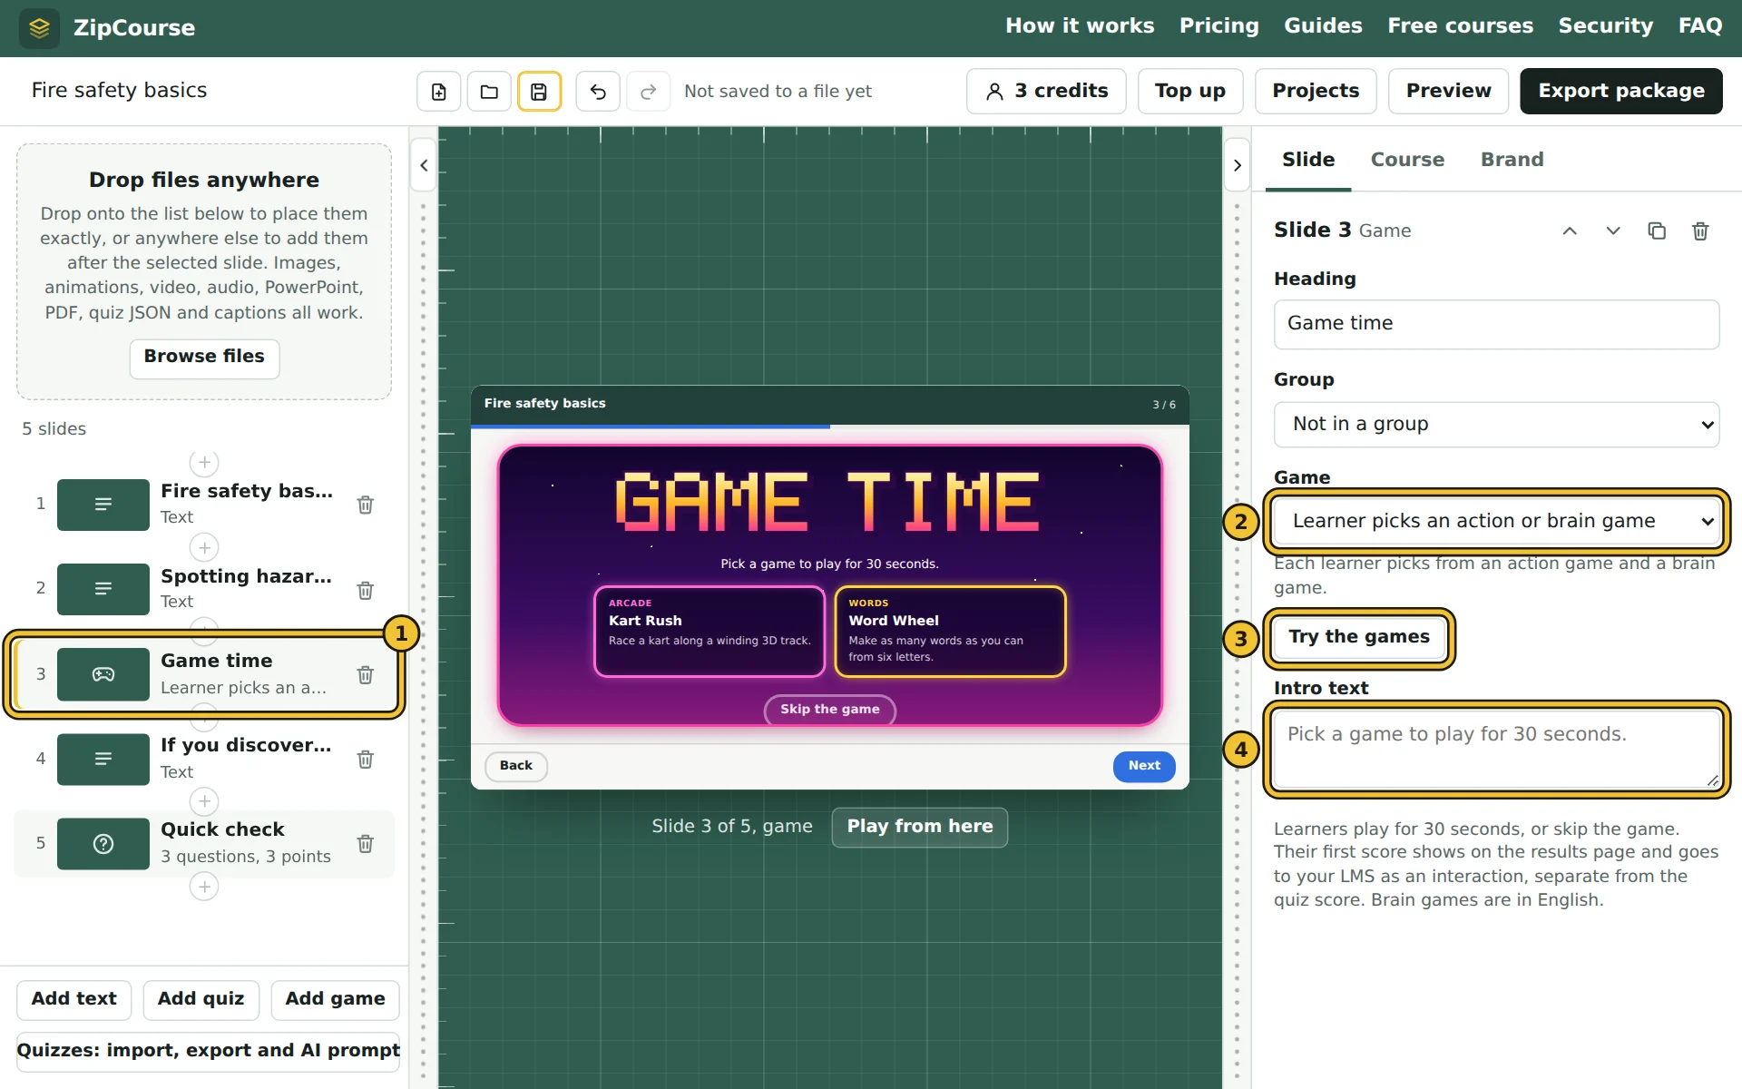Select the Spotting hazards slide thumbnail
The image size is (1742, 1089).
[x=103, y=589]
